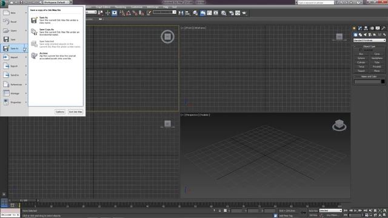The image size is (388, 218).
Task: Toggle Angle Snap
Action: tap(129, 13)
